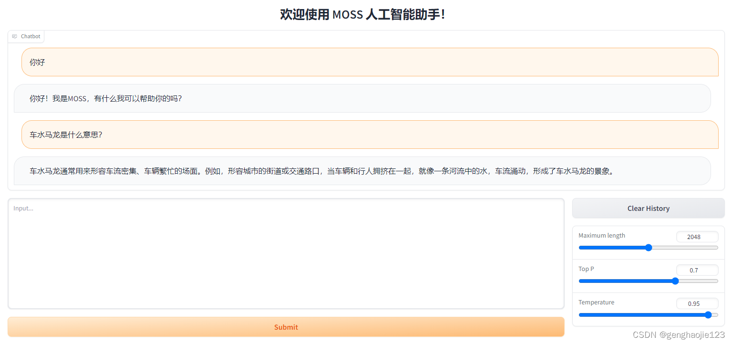Click the bot reply '你好！我是MOSS'

coord(362,98)
